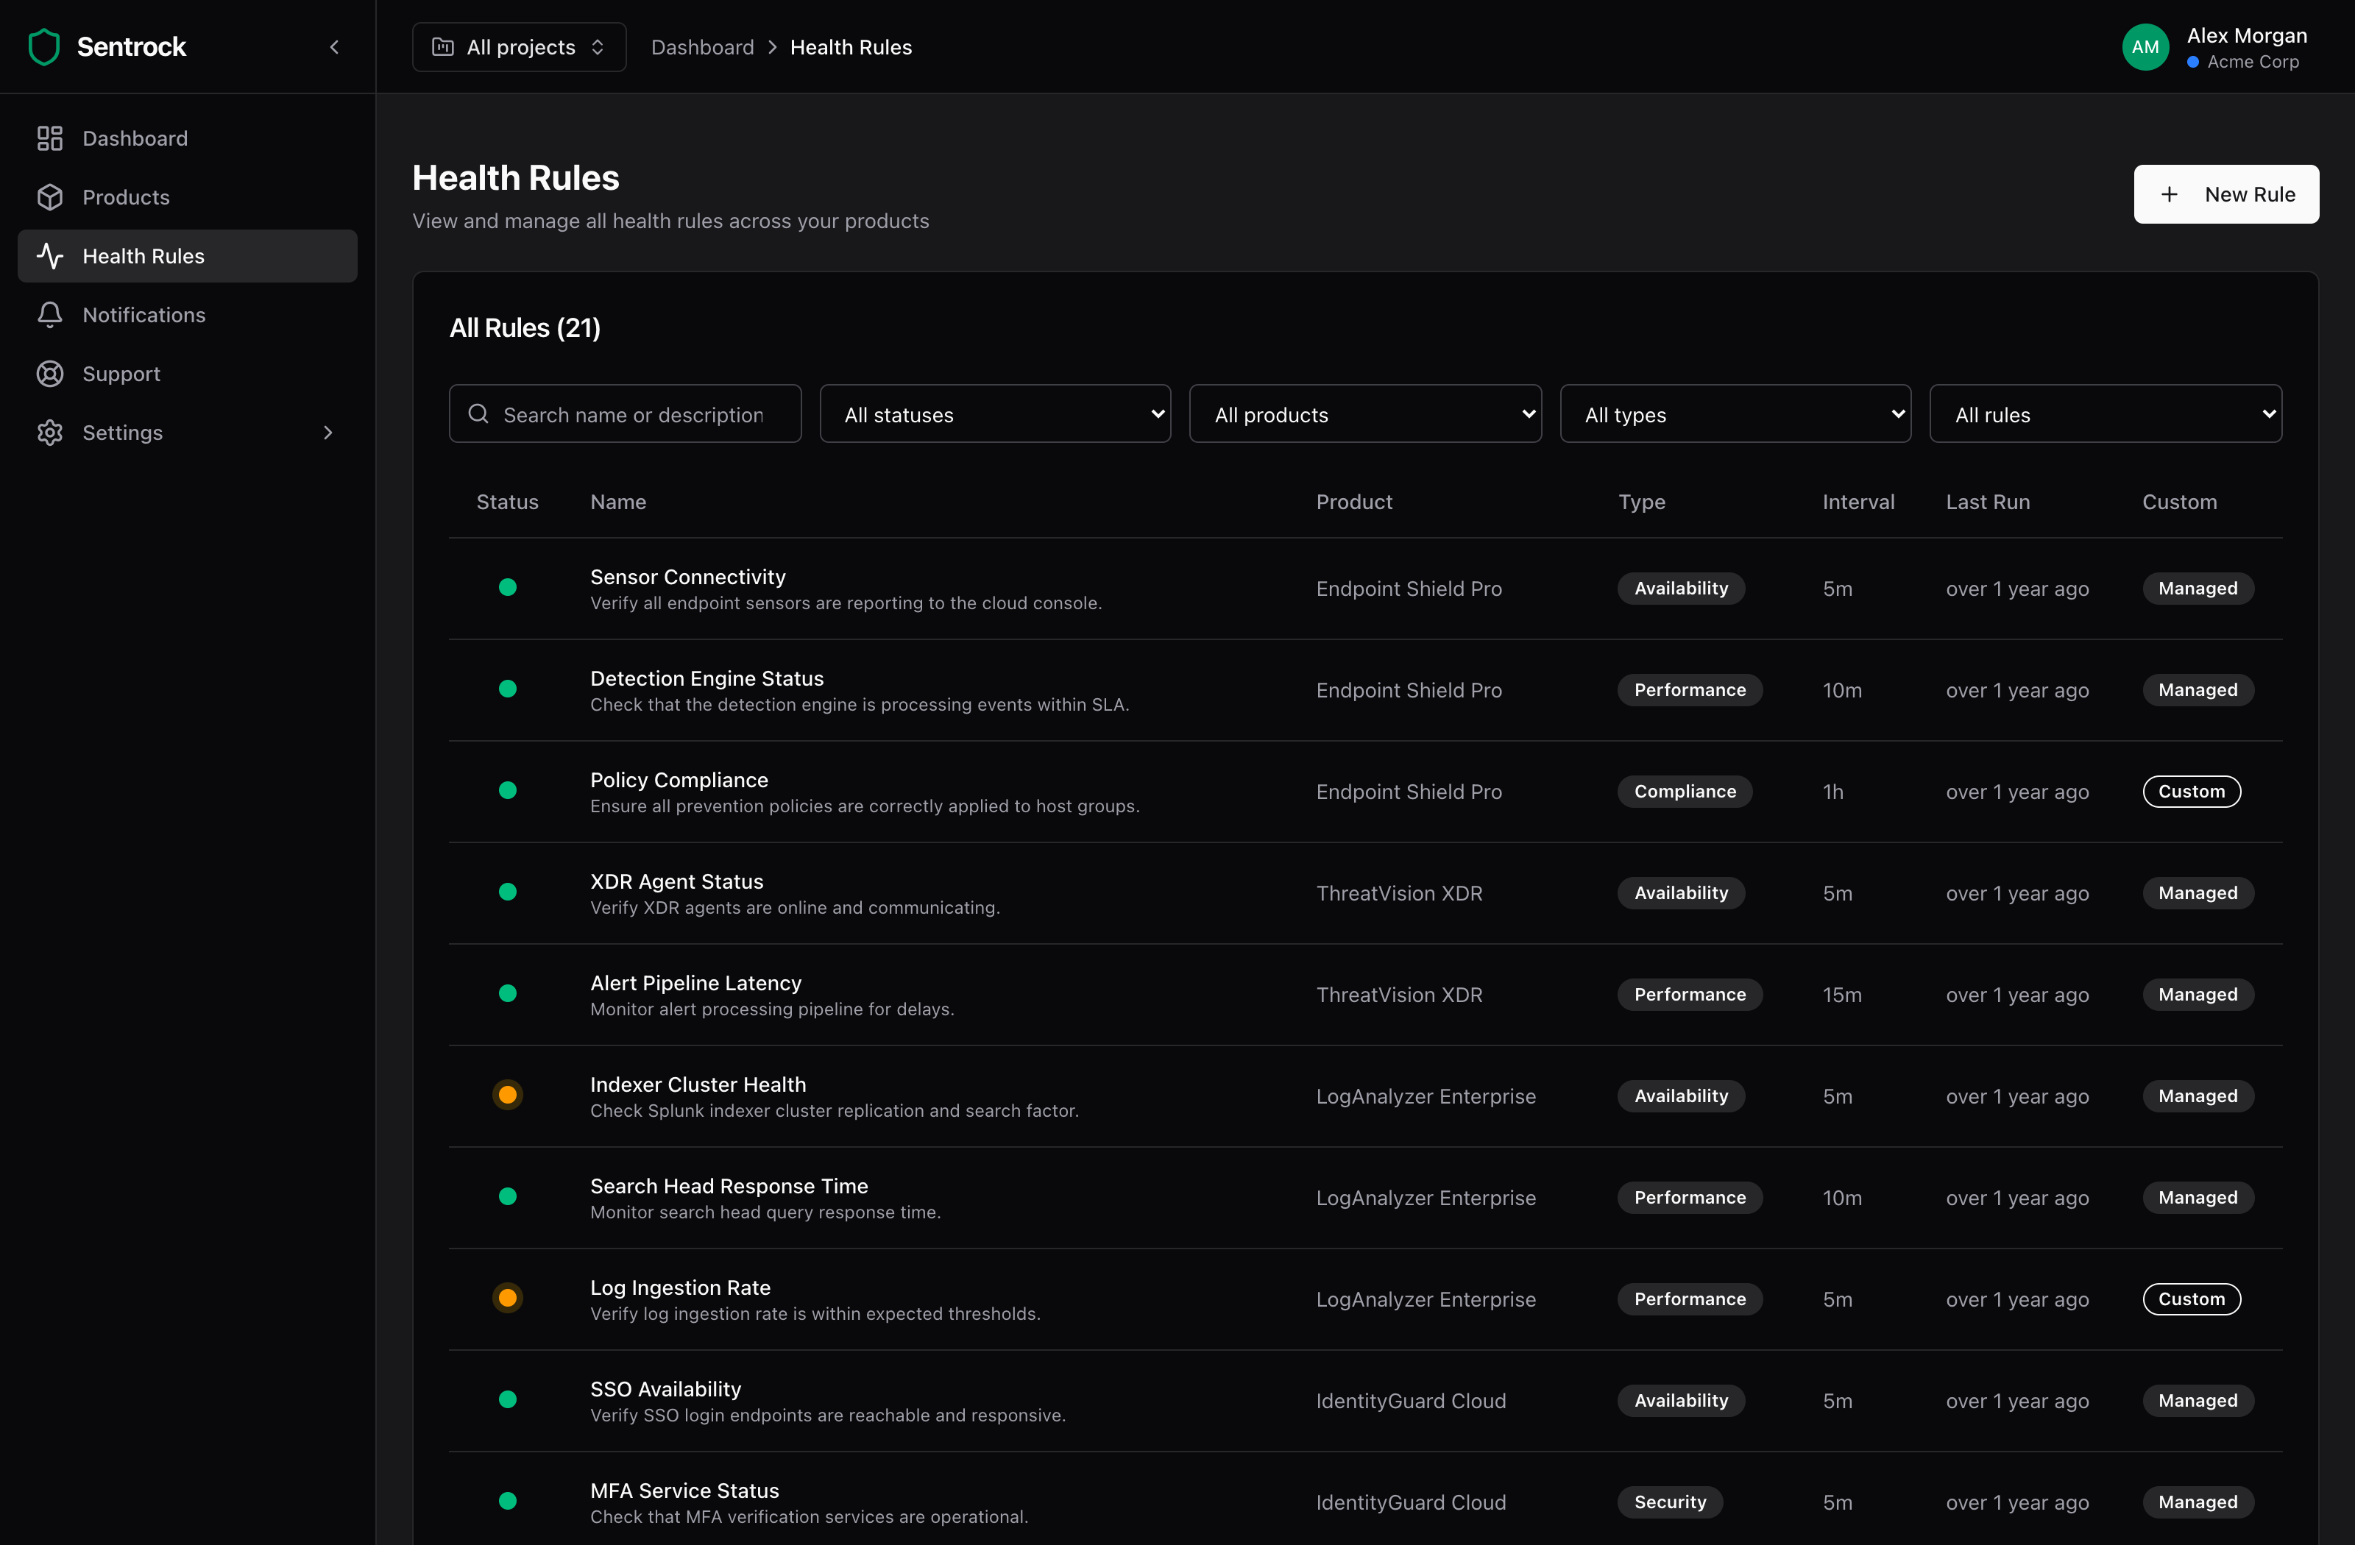Click the Sentrock shield logo icon
The height and width of the screenshot is (1545, 2355).
coord(45,46)
